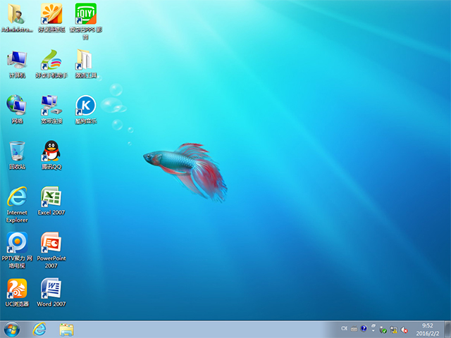451x338 pixels.
Task: Select the Recycle Bin icon
Action: click(x=17, y=151)
